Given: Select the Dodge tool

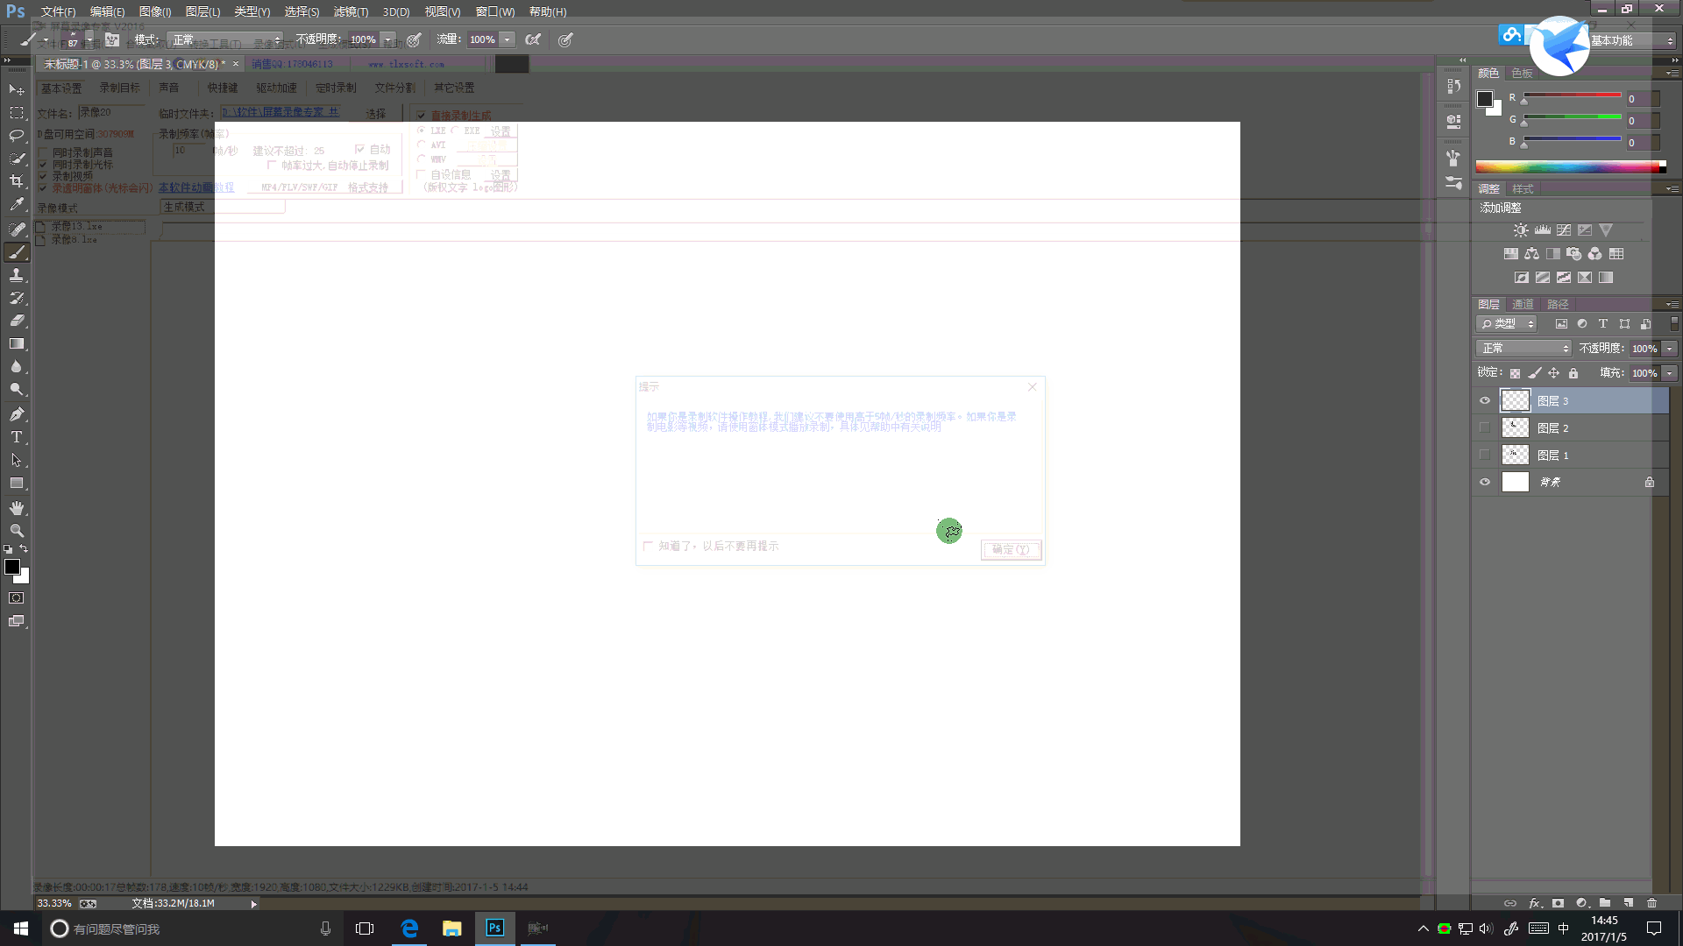Looking at the screenshot, I should pyautogui.click(x=17, y=389).
